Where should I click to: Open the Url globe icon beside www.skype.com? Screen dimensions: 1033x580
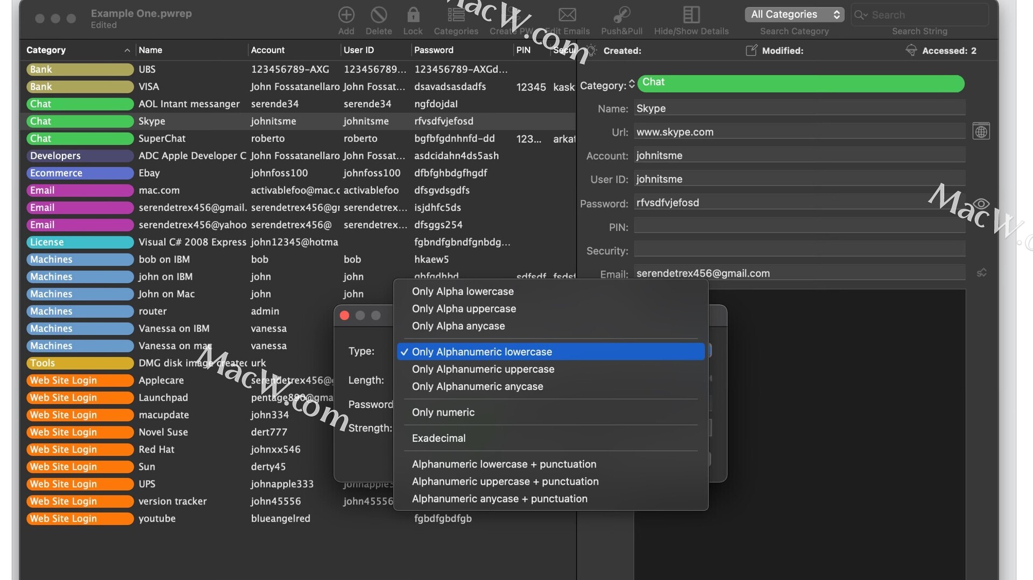tap(981, 132)
